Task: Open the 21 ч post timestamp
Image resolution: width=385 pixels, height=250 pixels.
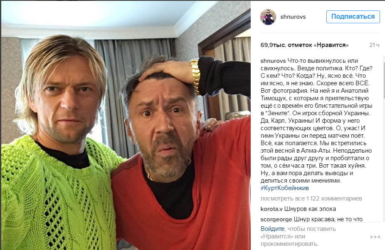Action: 374,45
